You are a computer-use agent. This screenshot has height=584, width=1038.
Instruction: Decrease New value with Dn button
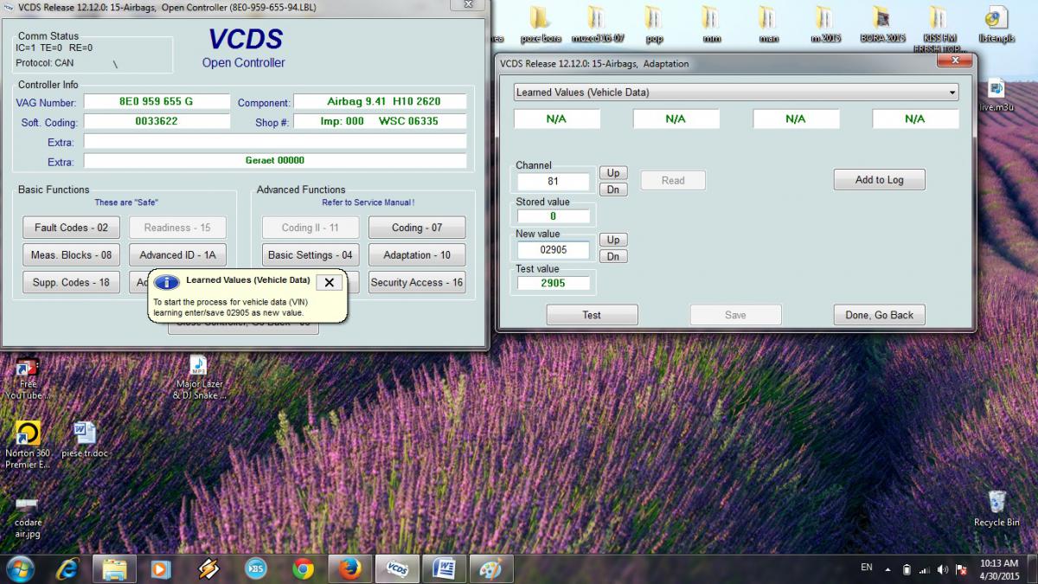click(x=612, y=256)
